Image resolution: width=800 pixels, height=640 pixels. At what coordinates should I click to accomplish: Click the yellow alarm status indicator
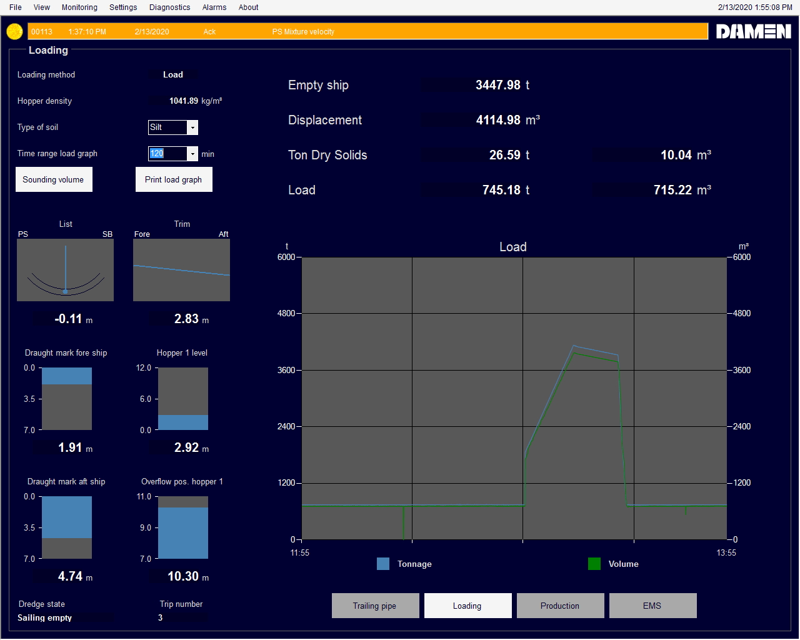point(14,31)
